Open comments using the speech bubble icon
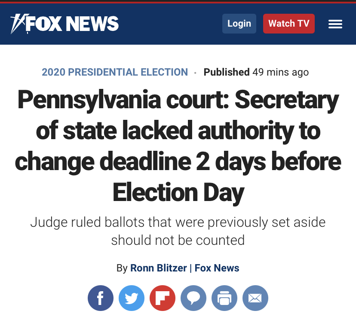Image resolution: width=356 pixels, height=323 pixels. (x=193, y=298)
